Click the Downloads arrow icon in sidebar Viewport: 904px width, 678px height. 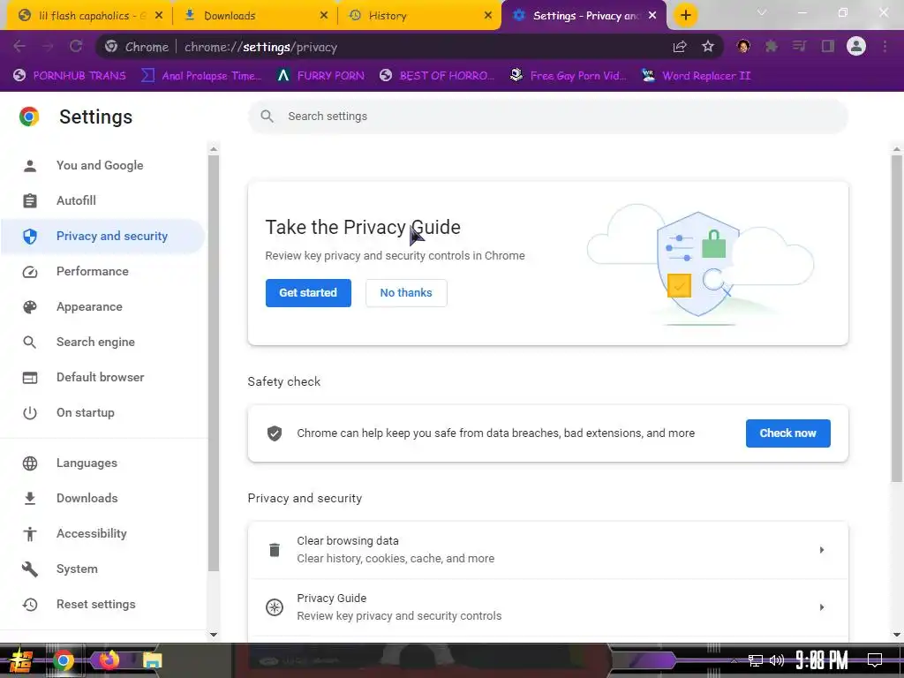click(29, 498)
